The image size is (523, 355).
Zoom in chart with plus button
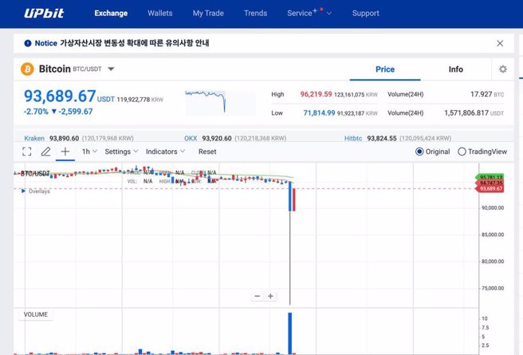click(x=271, y=296)
